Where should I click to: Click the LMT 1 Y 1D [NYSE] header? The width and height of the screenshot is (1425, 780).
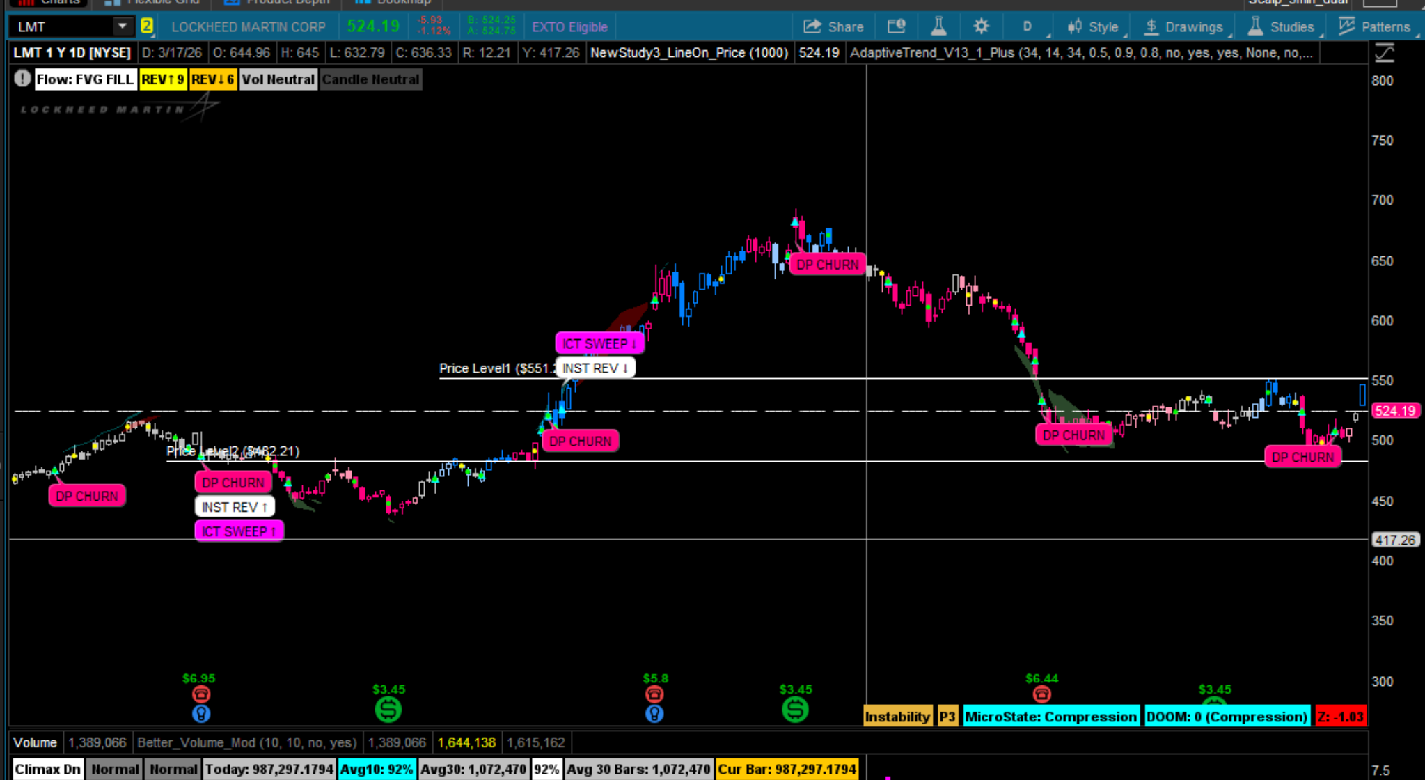click(72, 53)
